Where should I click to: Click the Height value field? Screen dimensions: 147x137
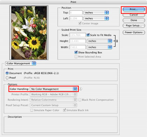(78, 41)
